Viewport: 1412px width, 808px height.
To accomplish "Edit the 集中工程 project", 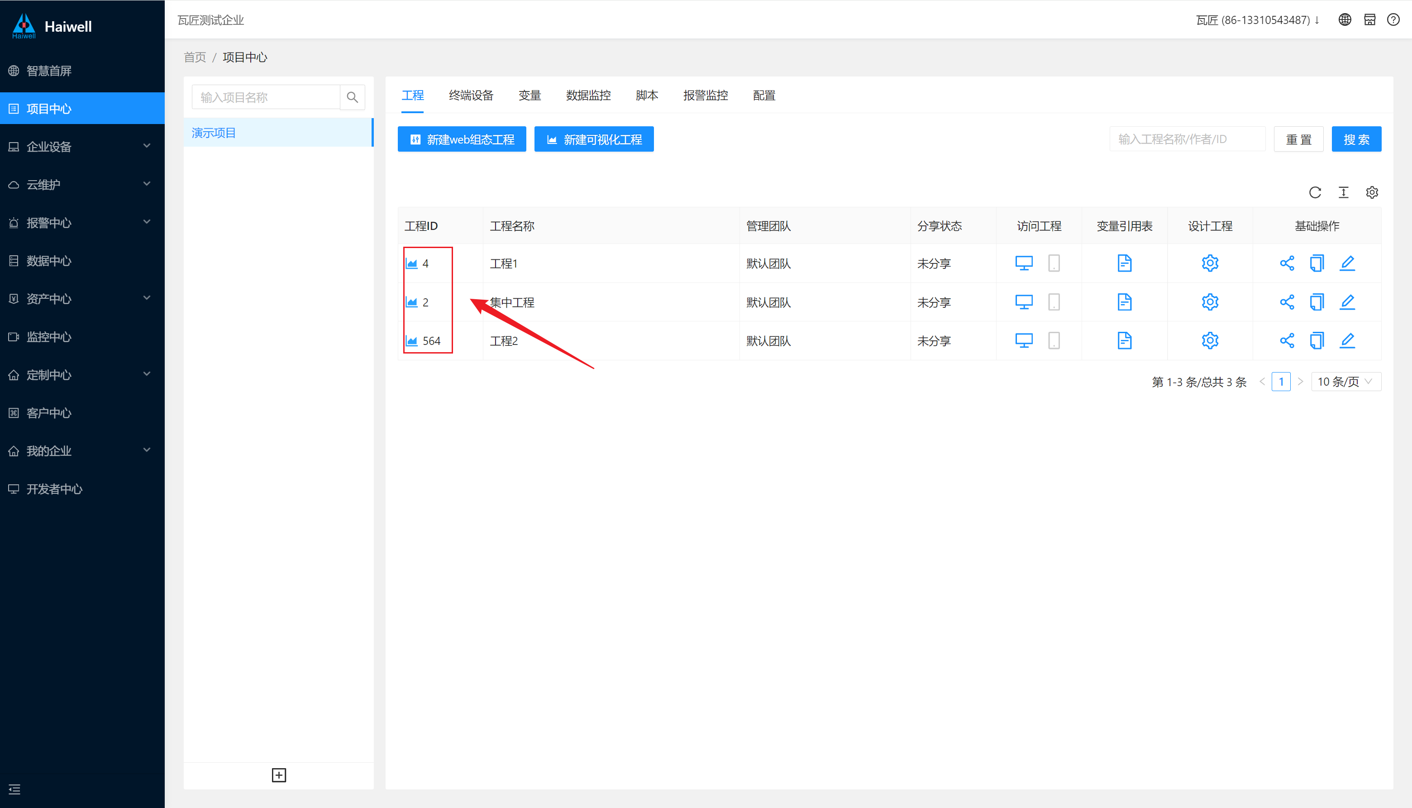I will point(1348,302).
